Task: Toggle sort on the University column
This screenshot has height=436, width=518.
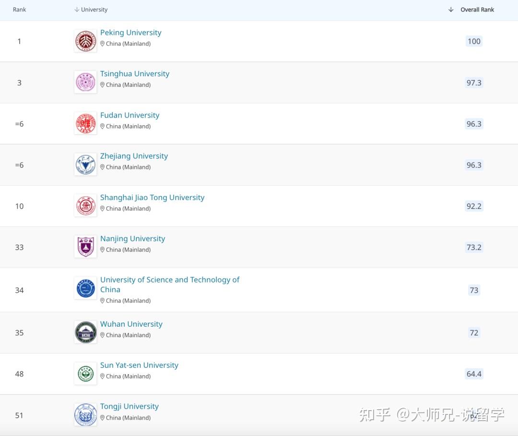Action: tap(94, 9)
